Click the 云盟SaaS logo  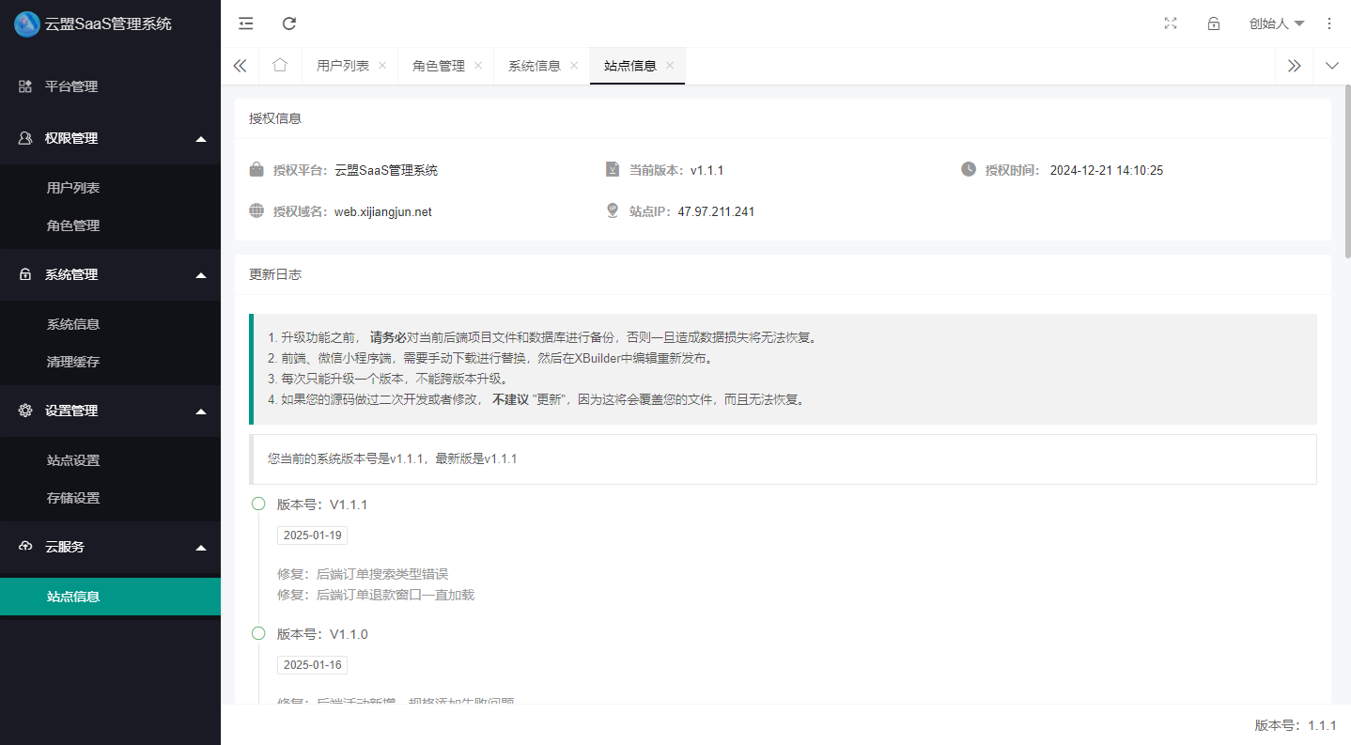[x=26, y=23]
